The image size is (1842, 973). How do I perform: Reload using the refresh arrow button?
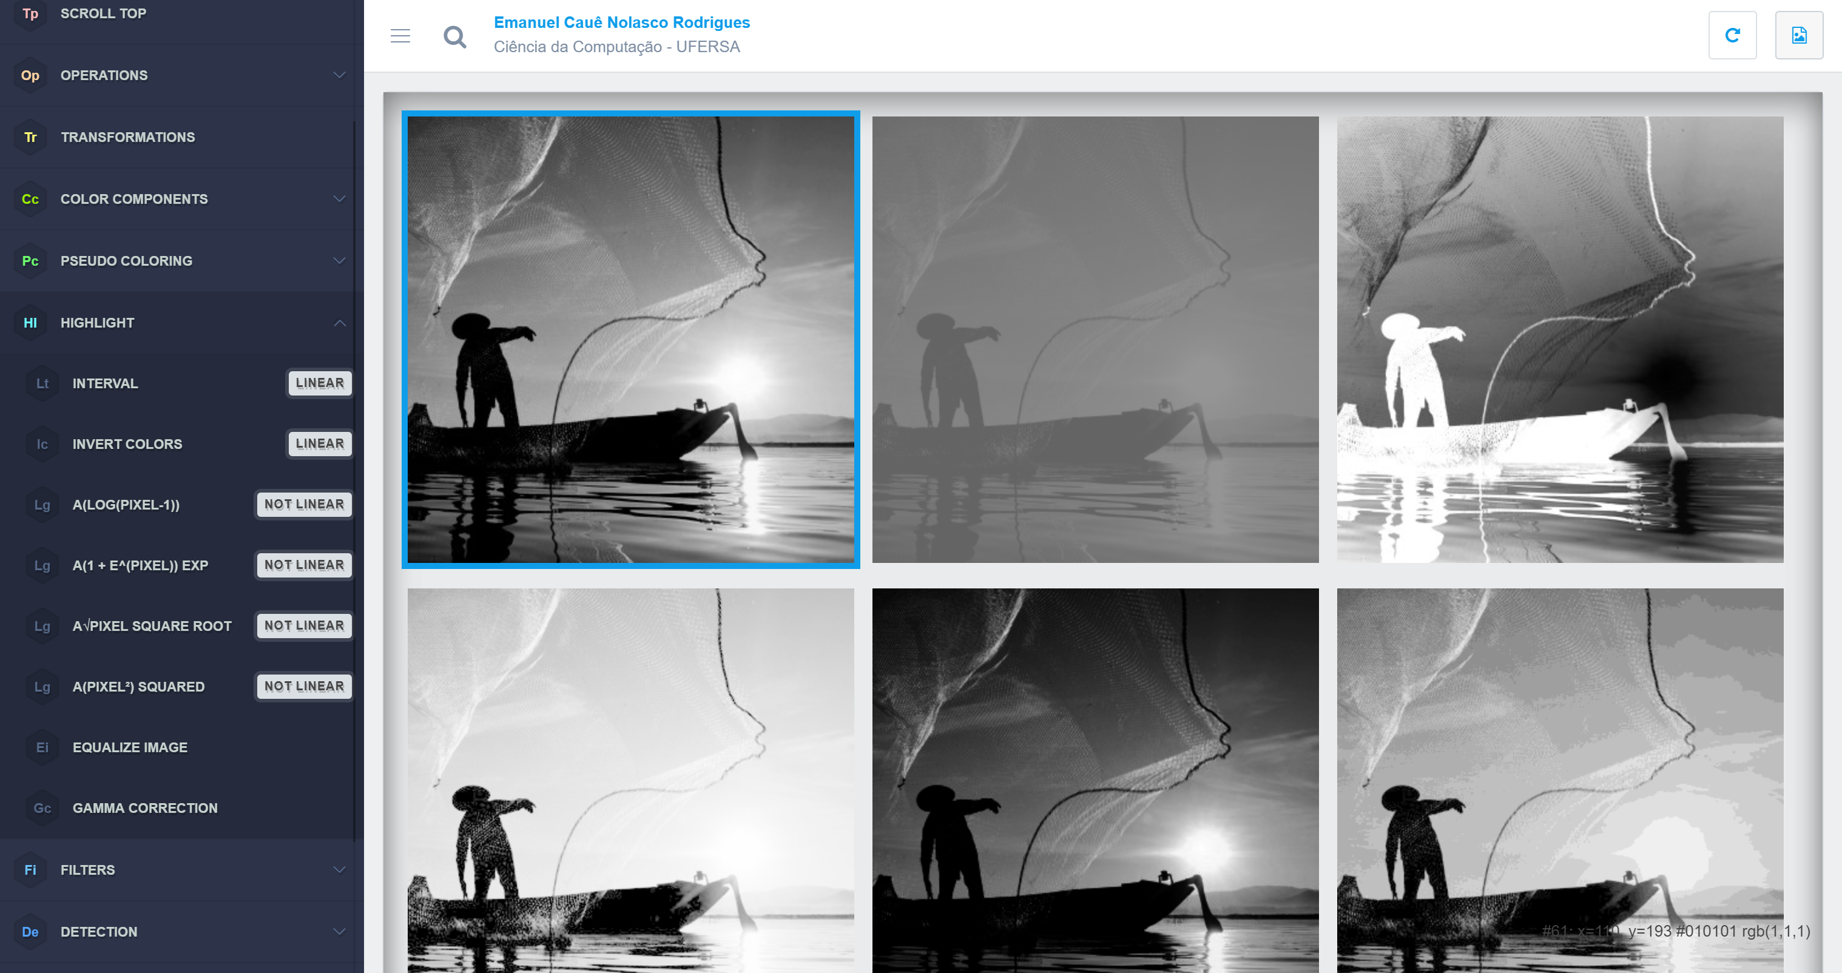point(1732,35)
